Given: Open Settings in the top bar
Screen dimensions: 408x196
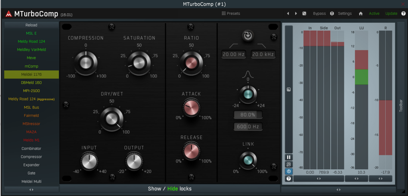Looking at the screenshot, I should pyautogui.click(x=345, y=14).
